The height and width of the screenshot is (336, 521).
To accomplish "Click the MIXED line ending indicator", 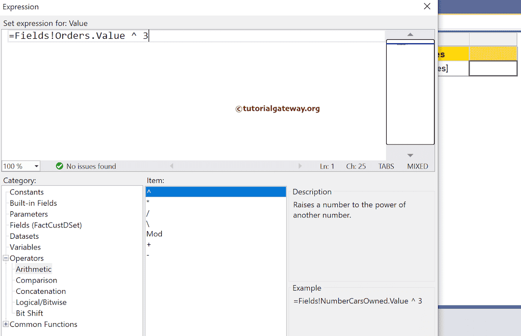I will (418, 166).
